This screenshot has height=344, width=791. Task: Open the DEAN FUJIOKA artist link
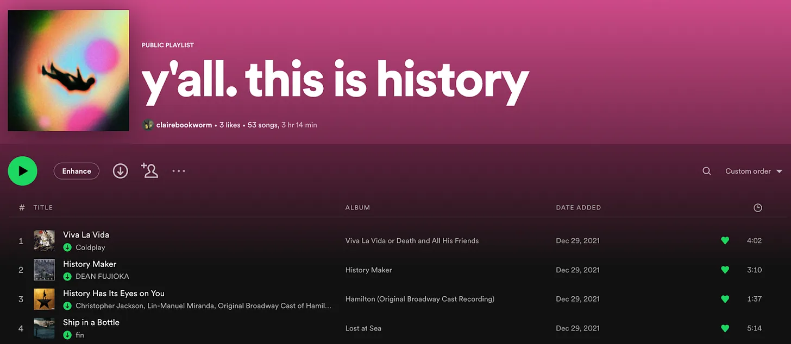point(102,277)
